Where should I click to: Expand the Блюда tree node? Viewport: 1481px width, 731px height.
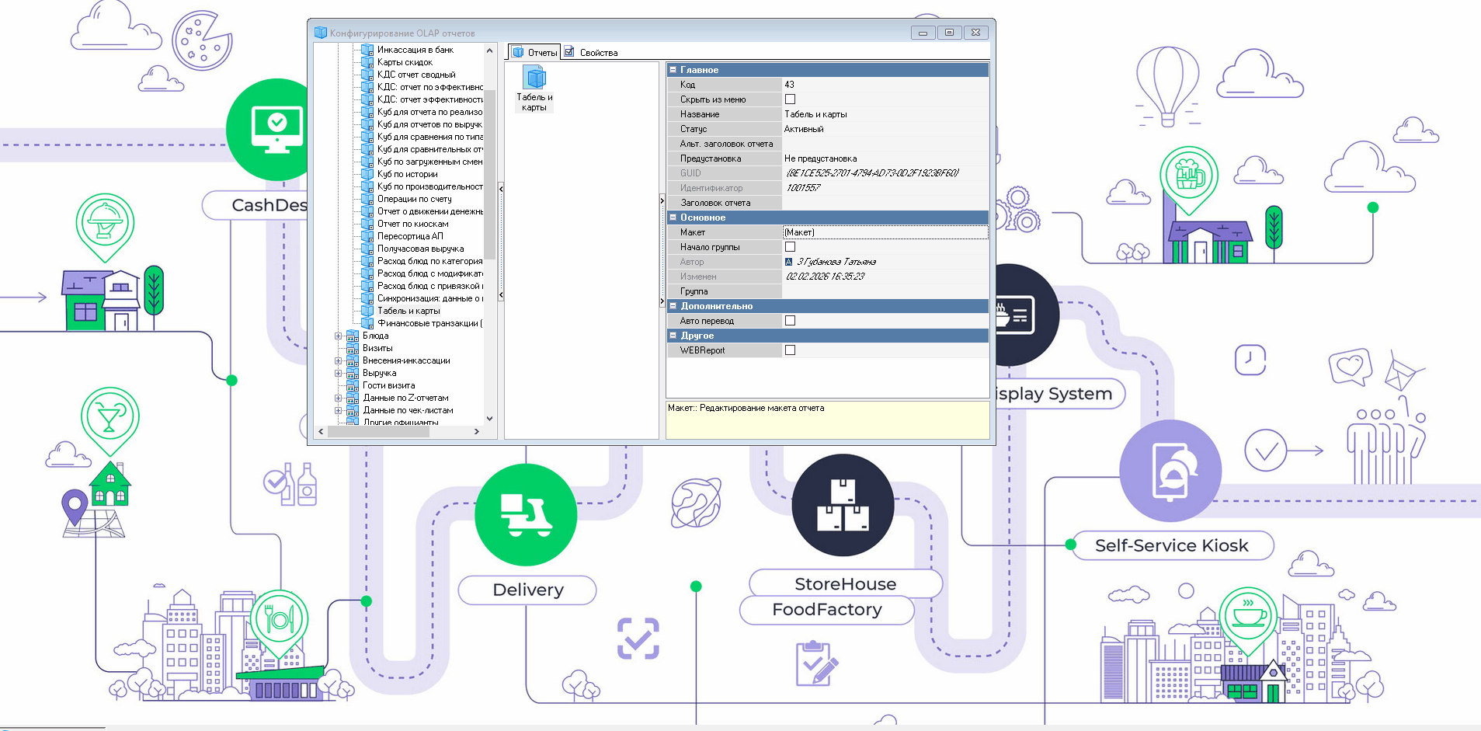(339, 336)
